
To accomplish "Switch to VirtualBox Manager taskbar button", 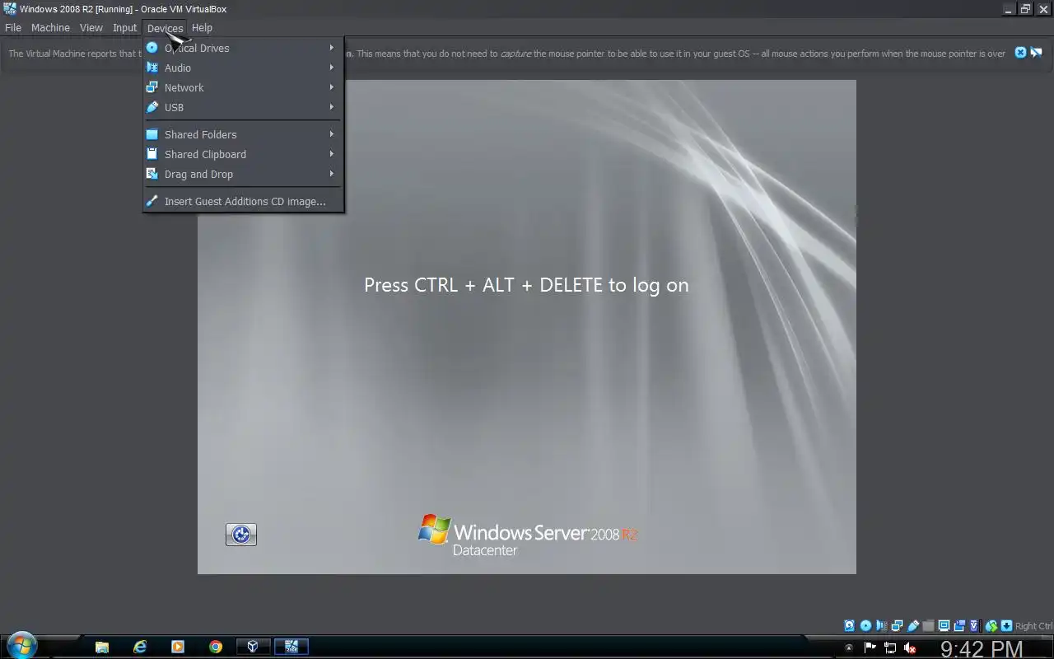I will (x=253, y=647).
